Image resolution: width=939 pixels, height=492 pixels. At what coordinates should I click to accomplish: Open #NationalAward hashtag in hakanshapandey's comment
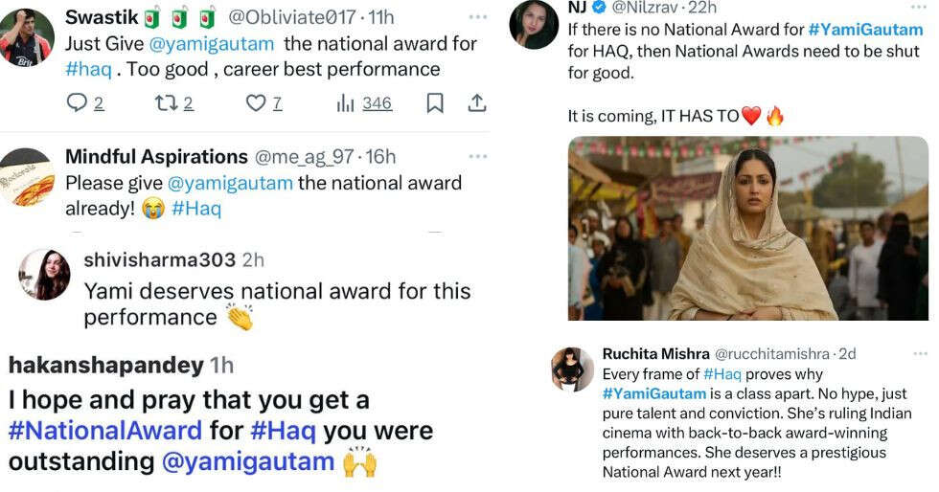click(105, 431)
